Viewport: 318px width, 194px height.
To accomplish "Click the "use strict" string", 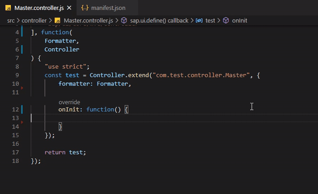I will tap(65, 67).
